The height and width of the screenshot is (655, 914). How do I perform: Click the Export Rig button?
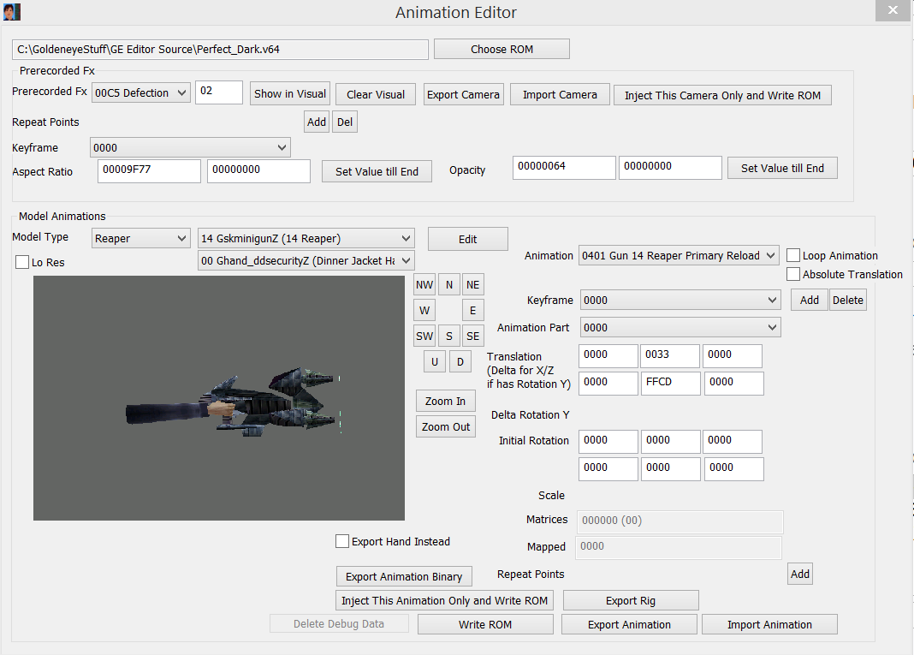631,600
